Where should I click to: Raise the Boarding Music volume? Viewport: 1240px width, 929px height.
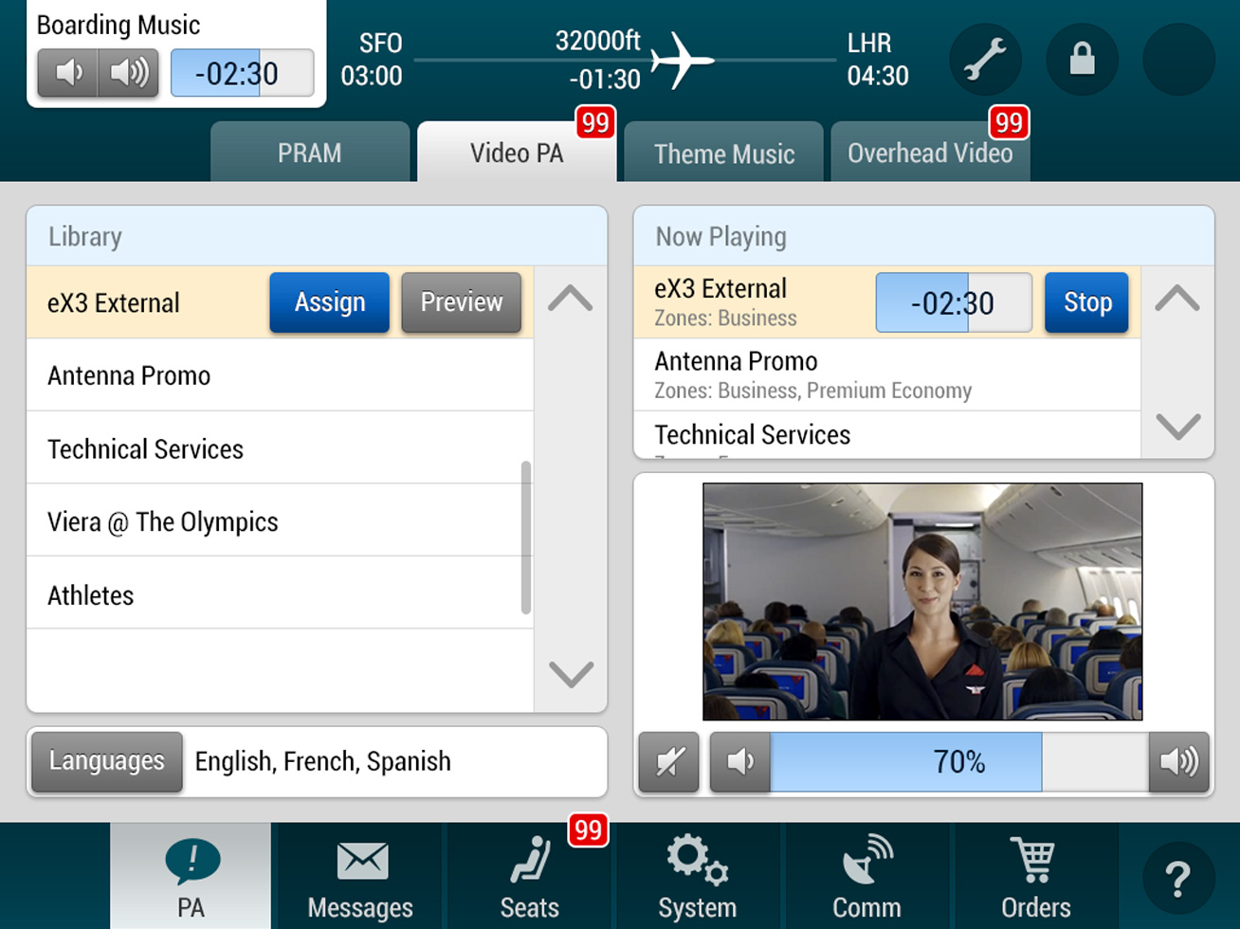[129, 73]
